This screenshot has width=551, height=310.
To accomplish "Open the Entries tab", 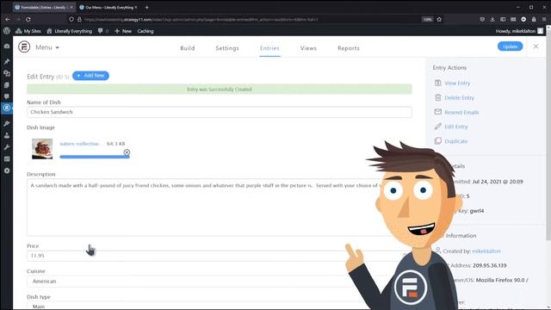I will click(x=269, y=48).
